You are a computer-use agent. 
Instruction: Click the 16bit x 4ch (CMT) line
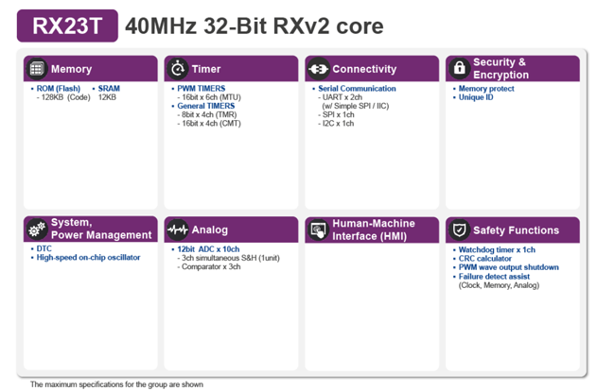(x=209, y=124)
